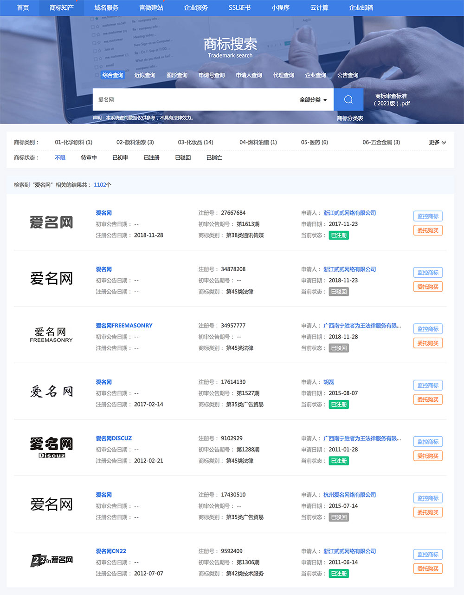Click the 22cn 爱名网 logo image
Image resolution: width=464 pixels, height=595 pixels.
pos(51,560)
